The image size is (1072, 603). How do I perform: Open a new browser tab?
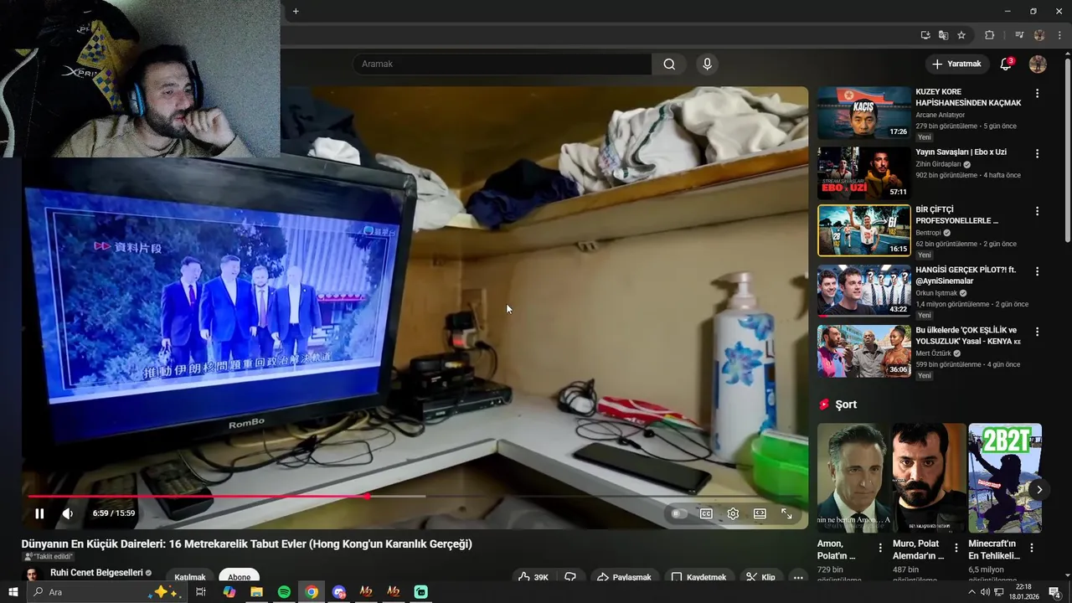(296, 11)
